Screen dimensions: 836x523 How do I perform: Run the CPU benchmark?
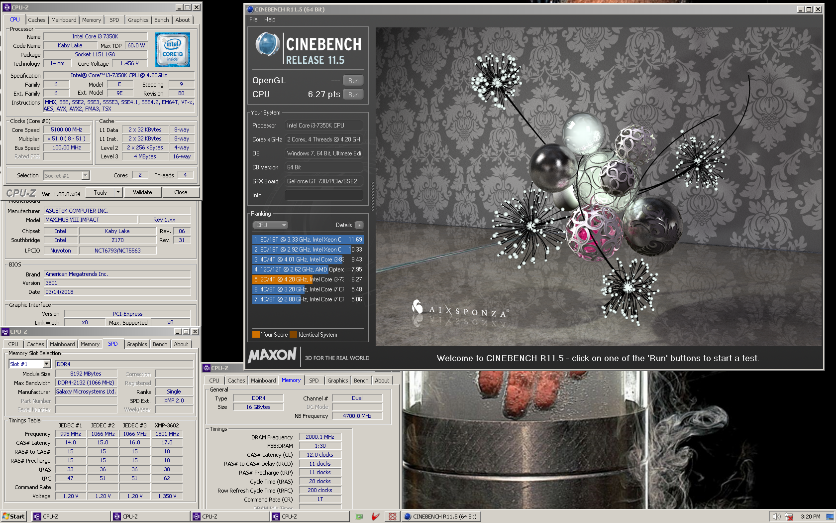[353, 95]
